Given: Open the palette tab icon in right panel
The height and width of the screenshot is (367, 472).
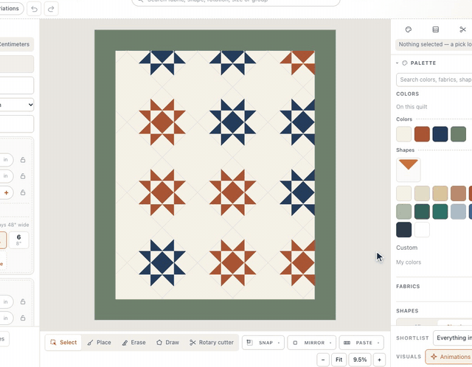Looking at the screenshot, I should (x=408, y=29).
